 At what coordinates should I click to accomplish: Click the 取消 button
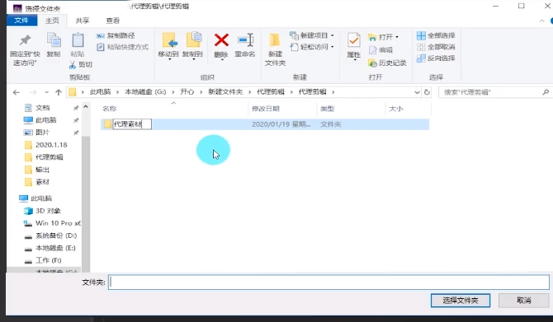click(x=524, y=301)
